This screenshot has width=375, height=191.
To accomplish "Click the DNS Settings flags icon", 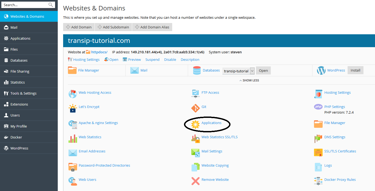I will [318, 138].
